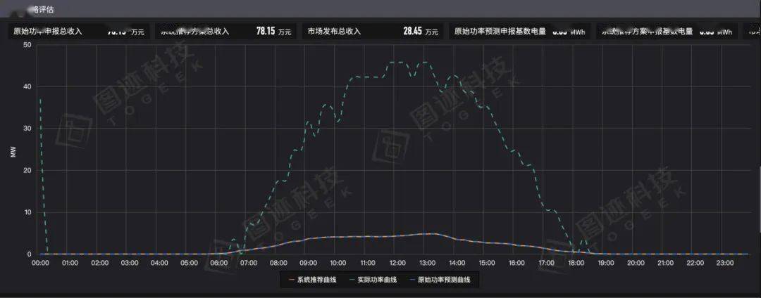The height and width of the screenshot is (298, 761).
Task: Click the 12:00 label on time axis
Action: 397,263
